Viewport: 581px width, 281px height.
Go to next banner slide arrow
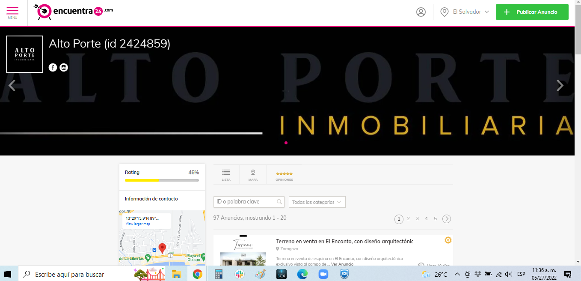(x=560, y=86)
